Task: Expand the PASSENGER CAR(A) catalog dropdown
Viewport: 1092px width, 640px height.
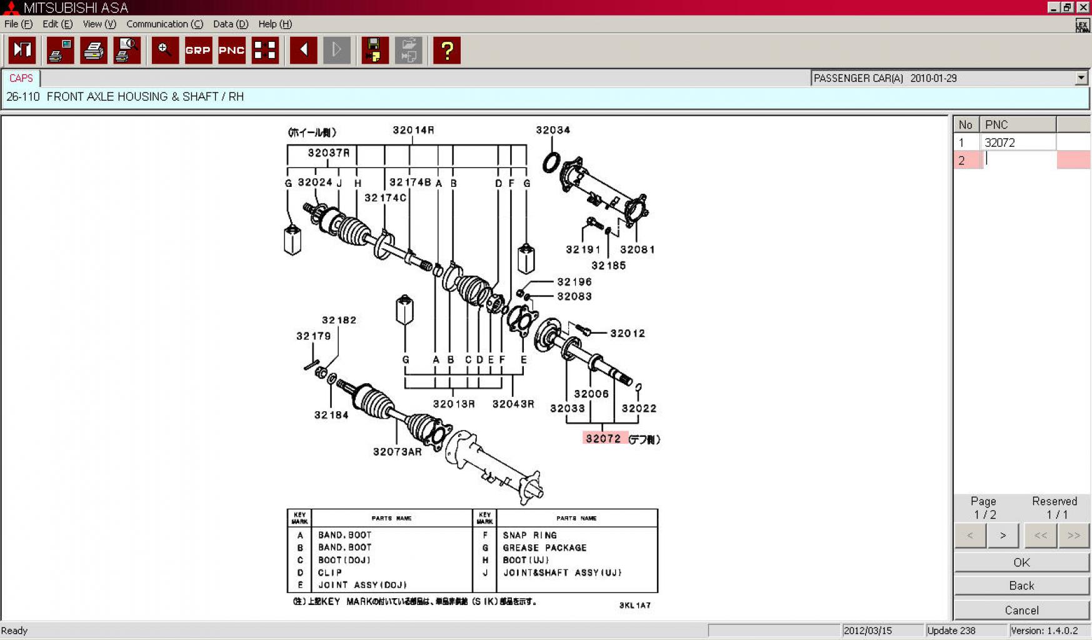Action: click(1081, 78)
